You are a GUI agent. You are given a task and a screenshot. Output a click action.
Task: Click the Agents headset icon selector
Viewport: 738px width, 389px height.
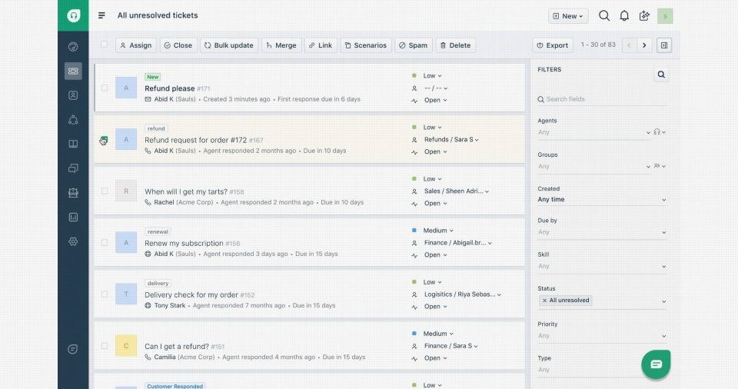pyautogui.click(x=660, y=132)
